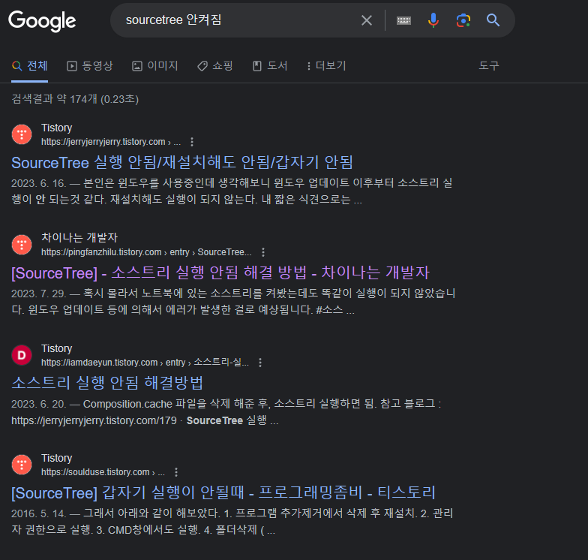Click the Google logo

[42, 21]
